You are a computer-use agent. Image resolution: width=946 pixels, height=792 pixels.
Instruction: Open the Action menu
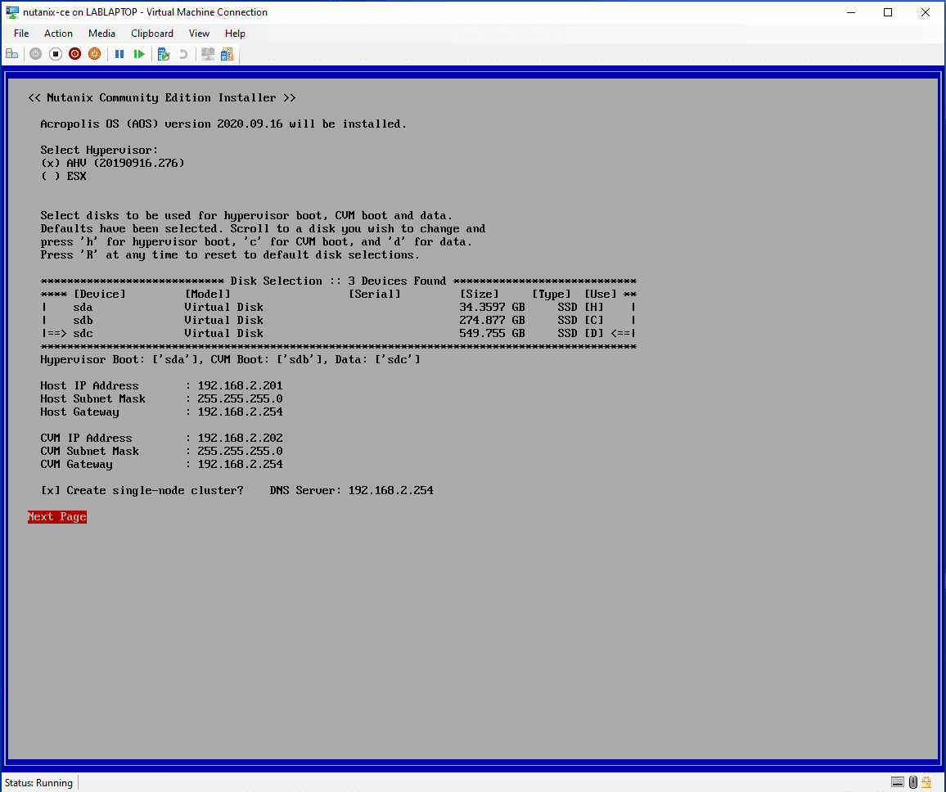pyautogui.click(x=58, y=34)
